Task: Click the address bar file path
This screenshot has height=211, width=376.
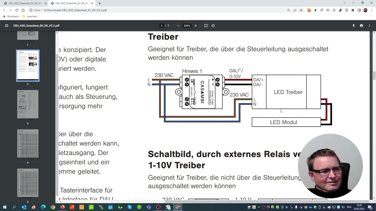Action: click(75, 10)
